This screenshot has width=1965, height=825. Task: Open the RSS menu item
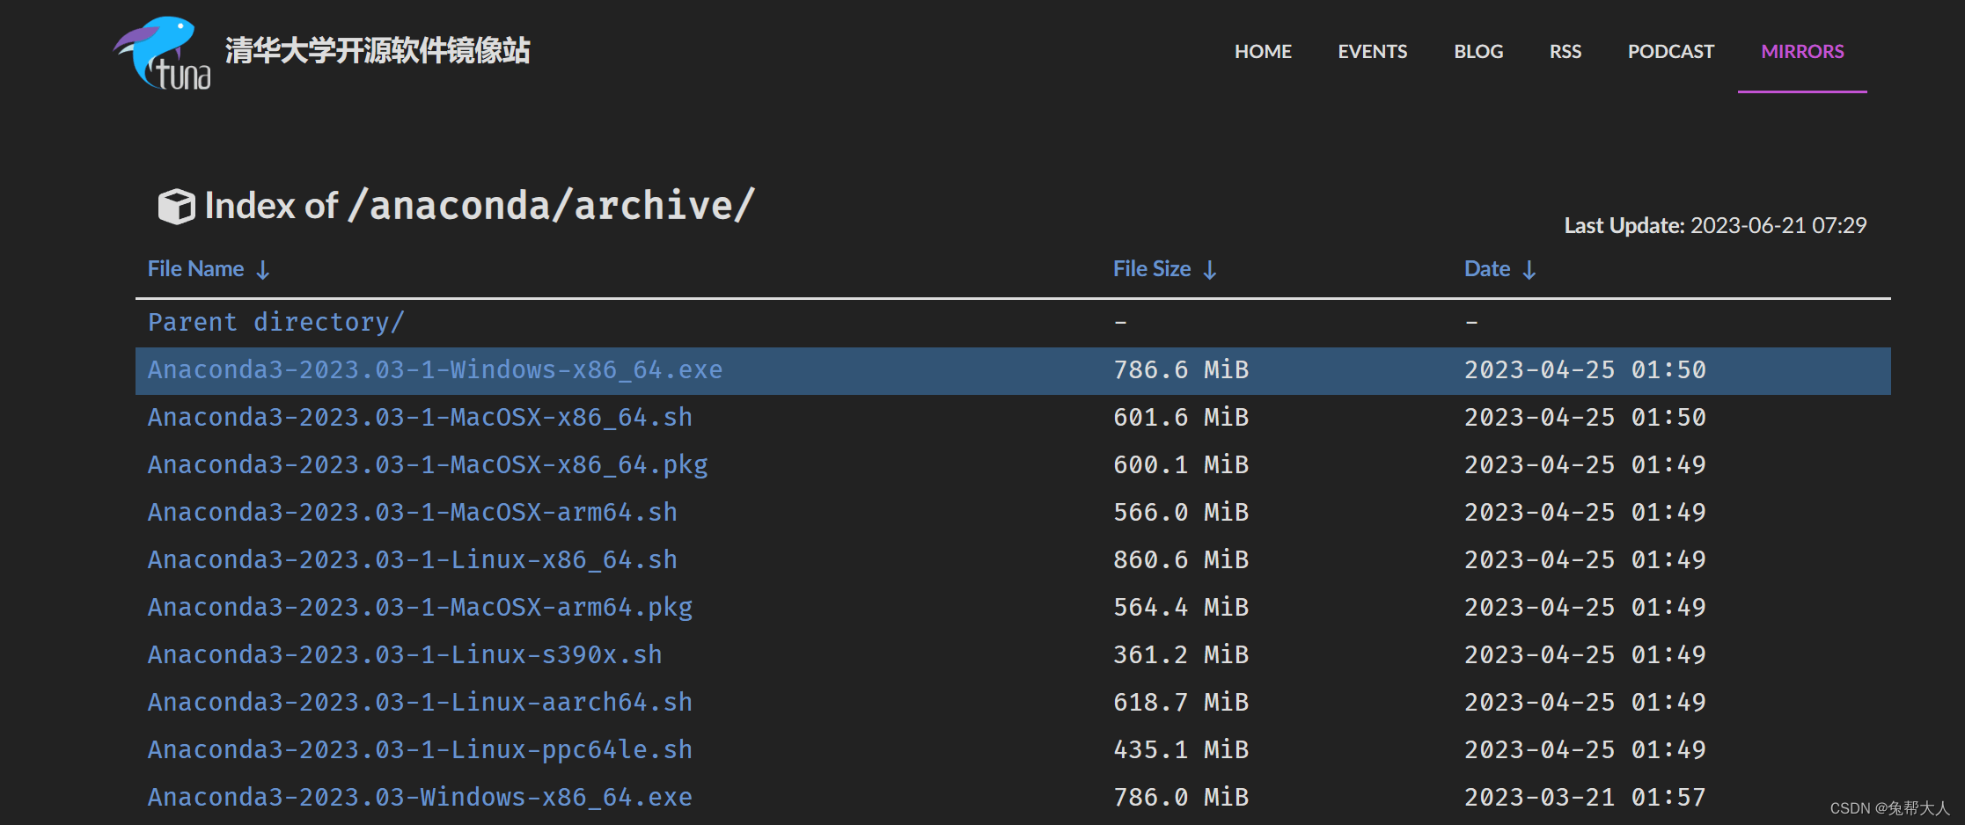pos(1565,52)
